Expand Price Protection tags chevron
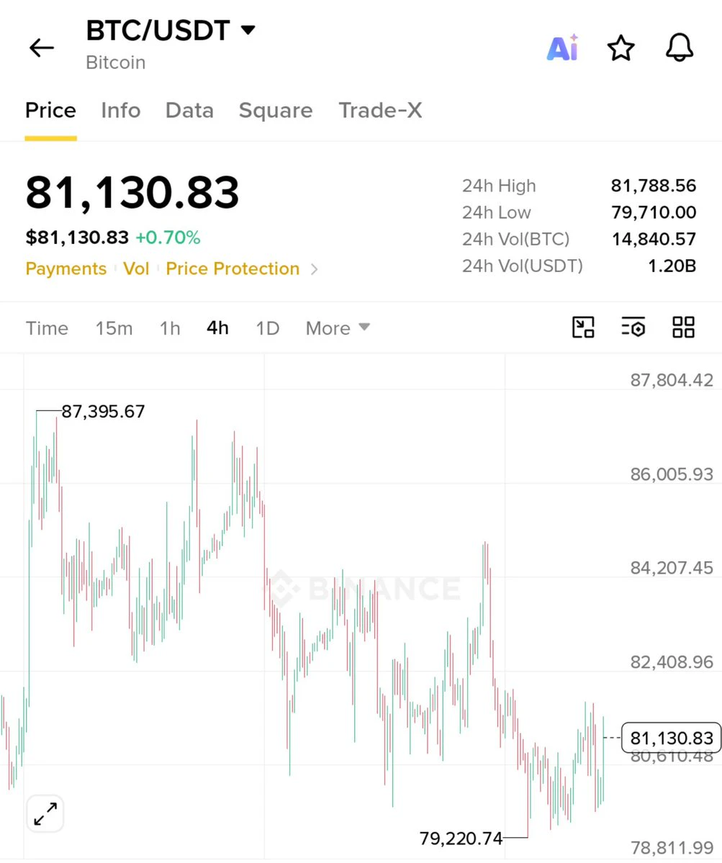This screenshot has height=863, width=722. tap(315, 269)
